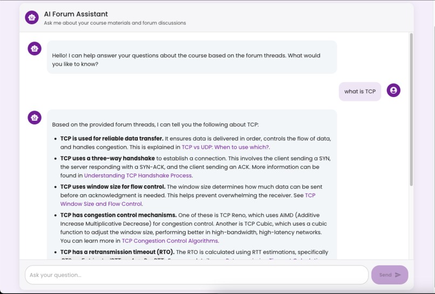Click the bold 'TCP has a retransmission timeout (RTO).' text
Viewport: 435px width, 294px height.
[x=117, y=252]
